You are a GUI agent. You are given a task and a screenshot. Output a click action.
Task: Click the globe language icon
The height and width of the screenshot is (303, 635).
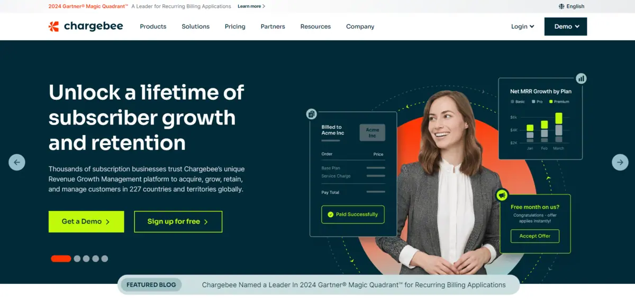coord(561,6)
